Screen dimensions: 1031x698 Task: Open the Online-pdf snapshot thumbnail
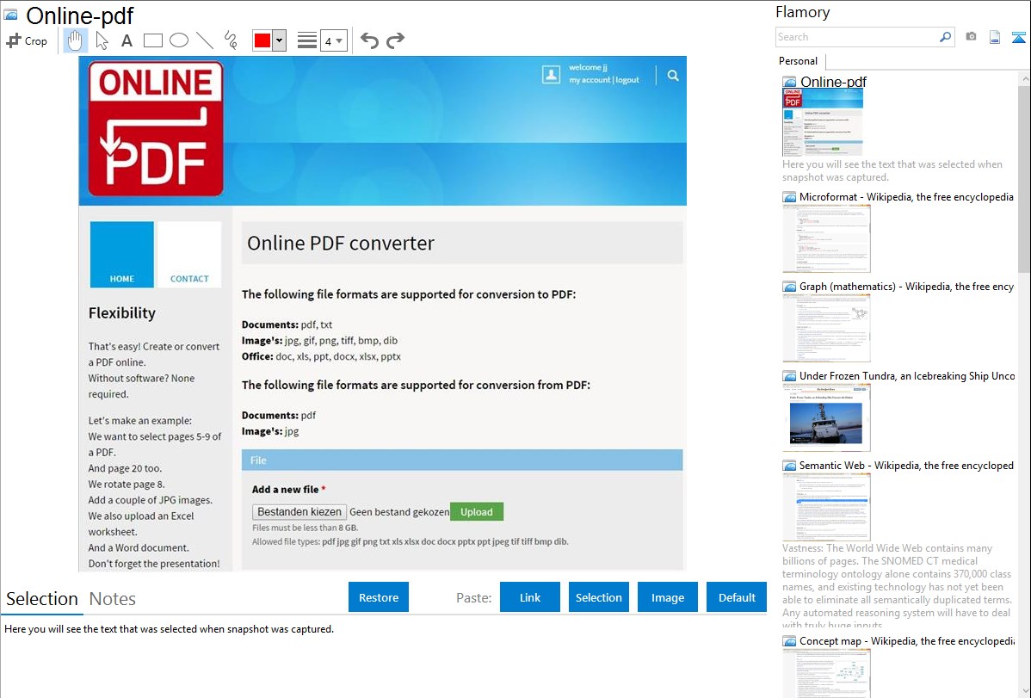pyautogui.click(x=823, y=122)
